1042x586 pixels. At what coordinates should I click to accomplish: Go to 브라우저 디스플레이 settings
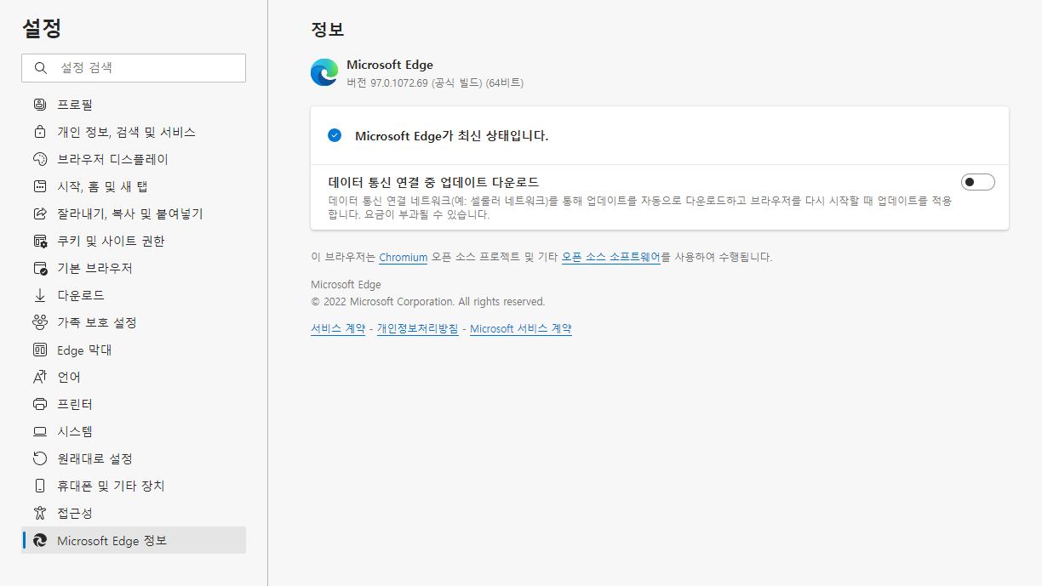pos(134,159)
